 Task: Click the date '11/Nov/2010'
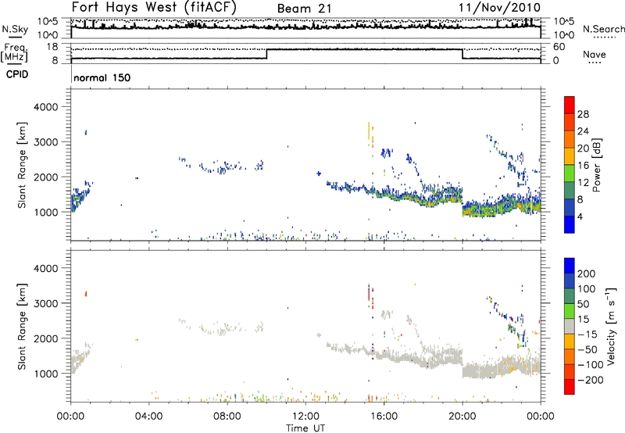tap(499, 8)
